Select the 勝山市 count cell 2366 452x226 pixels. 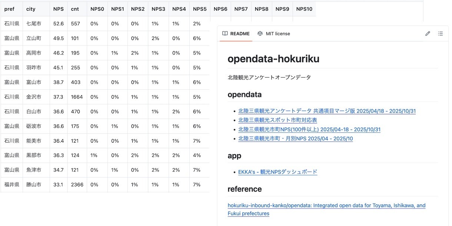tap(77, 185)
